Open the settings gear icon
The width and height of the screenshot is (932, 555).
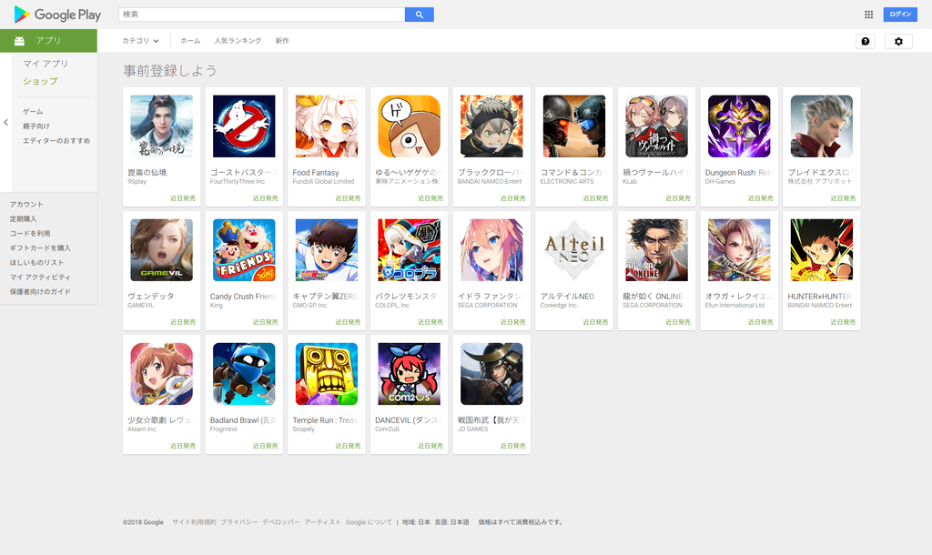click(x=898, y=41)
